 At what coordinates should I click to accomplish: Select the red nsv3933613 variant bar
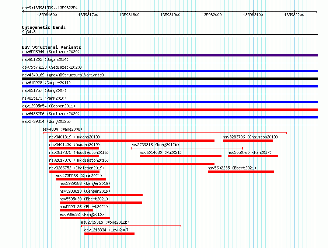tap(101, 195)
